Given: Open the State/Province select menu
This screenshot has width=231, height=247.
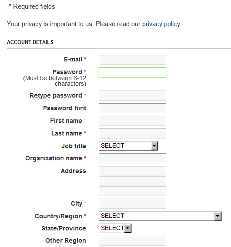Looking at the screenshot, I should (x=115, y=228).
